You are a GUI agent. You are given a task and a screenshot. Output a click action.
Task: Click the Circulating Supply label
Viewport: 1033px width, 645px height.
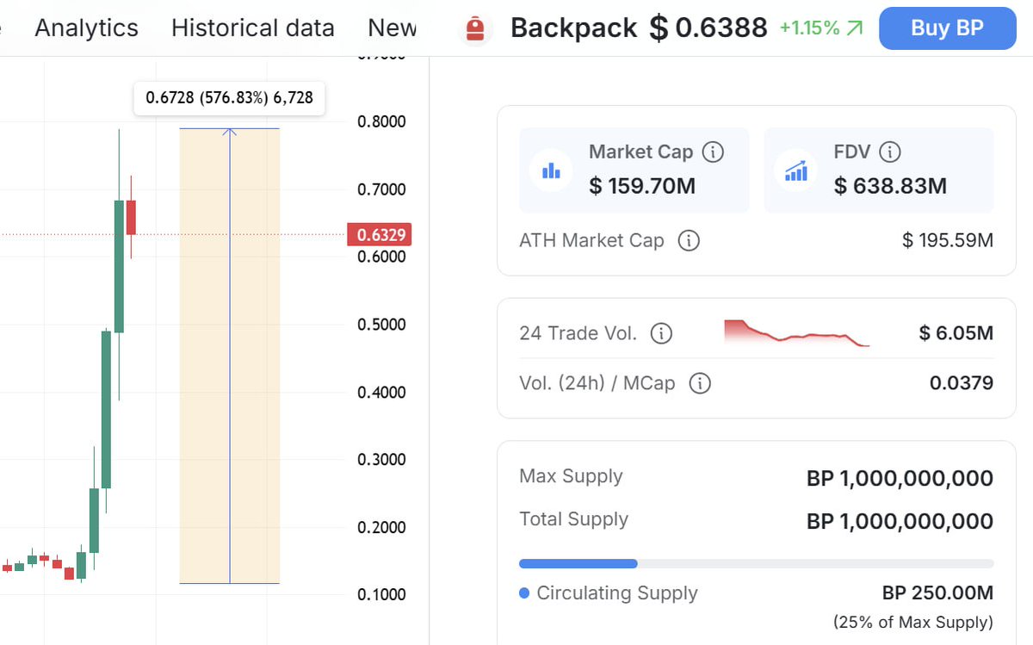pos(616,593)
